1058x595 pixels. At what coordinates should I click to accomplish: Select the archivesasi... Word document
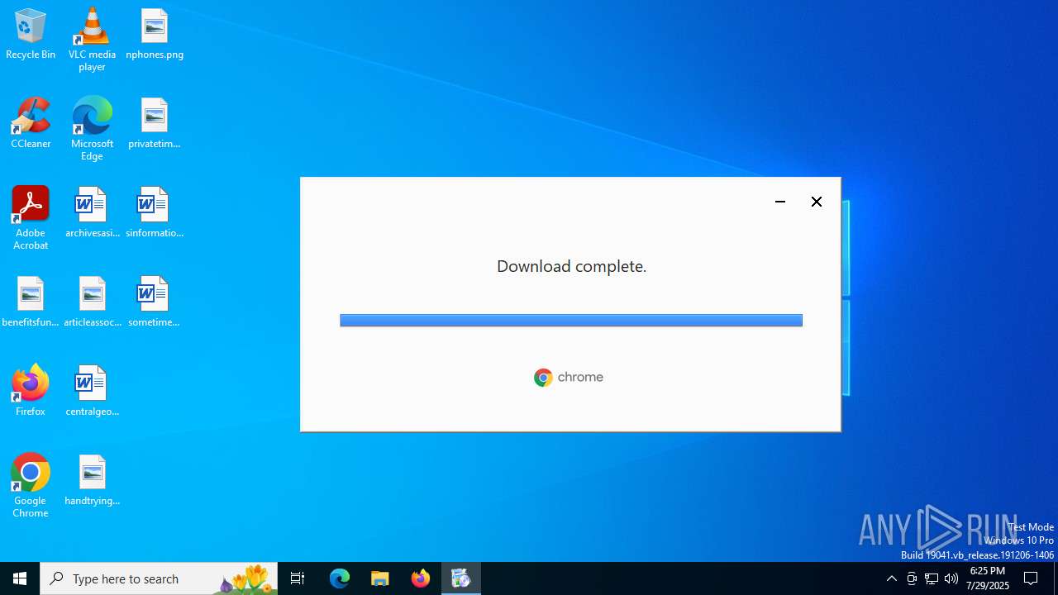pos(92,213)
